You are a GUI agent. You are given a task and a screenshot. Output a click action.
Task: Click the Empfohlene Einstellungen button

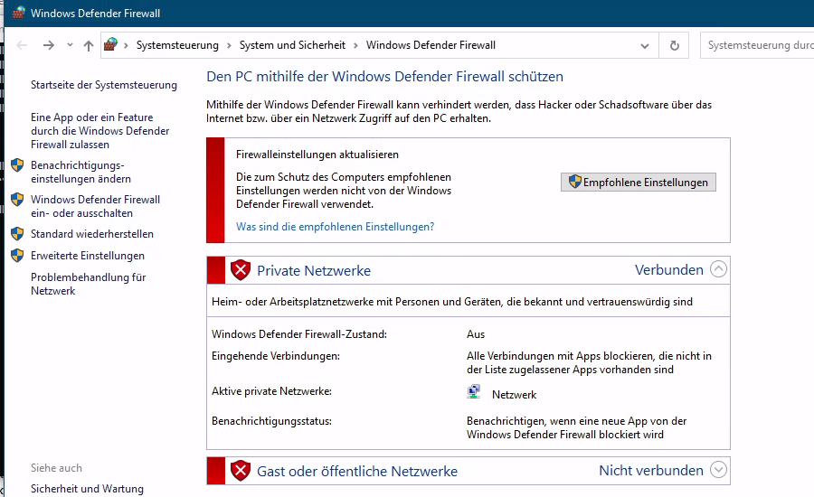pyautogui.click(x=639, y=183)
